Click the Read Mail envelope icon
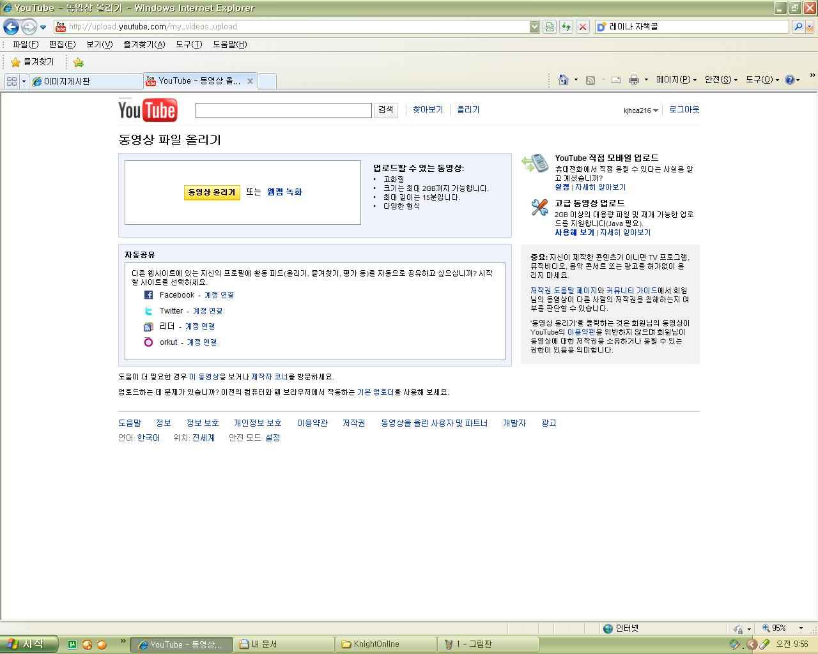 coord(616,80)
